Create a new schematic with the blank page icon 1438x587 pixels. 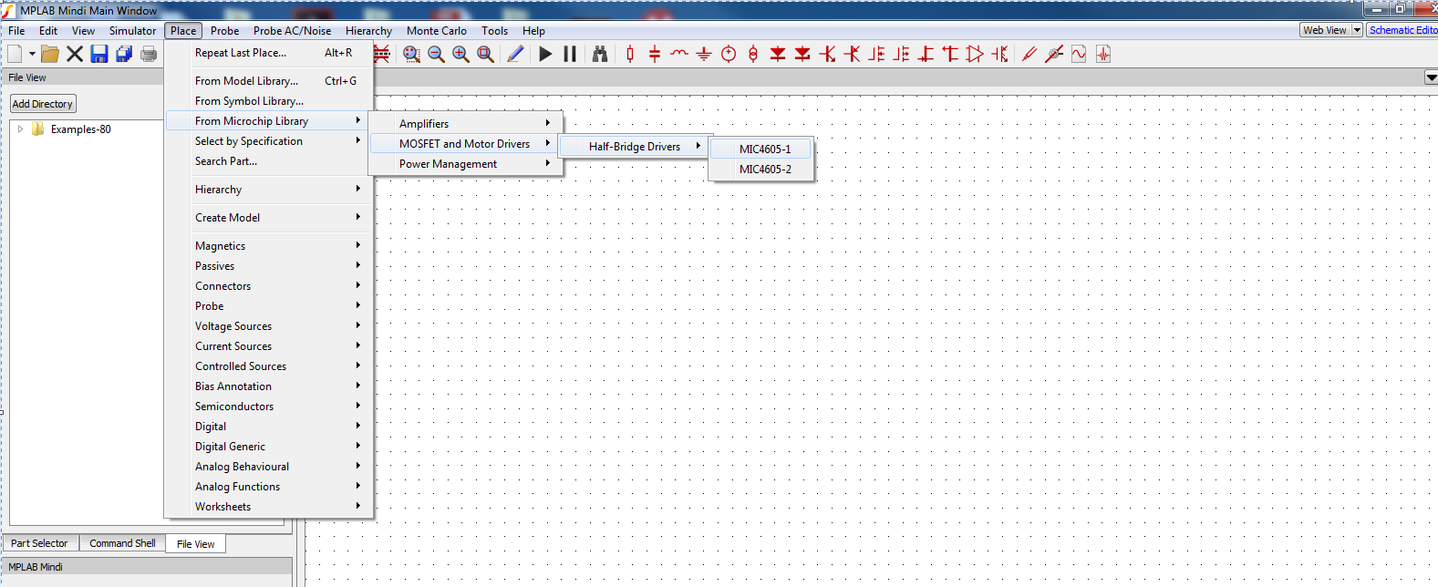tap(15, 54)
